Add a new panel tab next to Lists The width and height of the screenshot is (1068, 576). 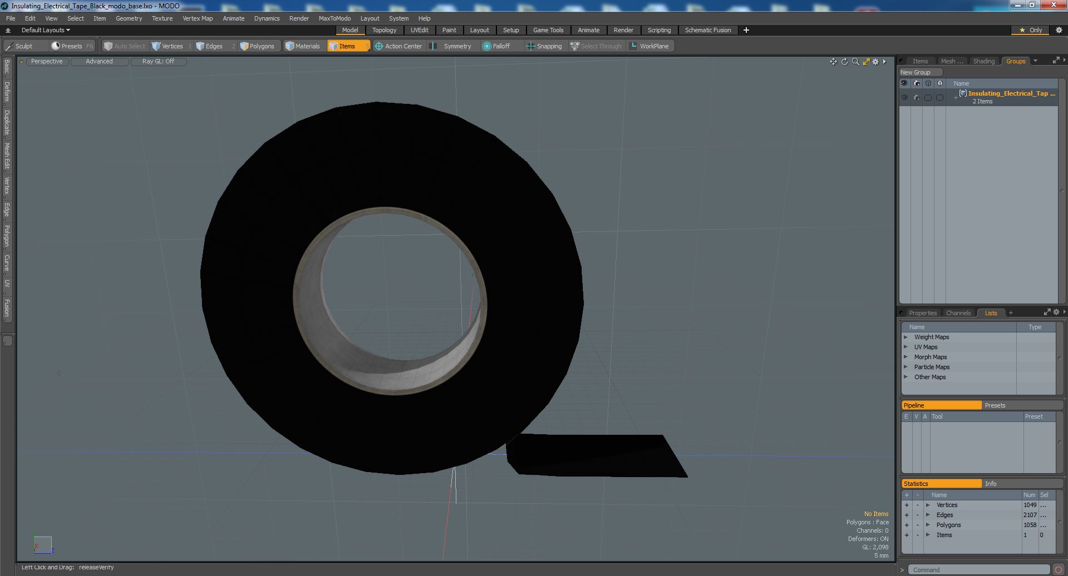click(x=1011, y=313)
